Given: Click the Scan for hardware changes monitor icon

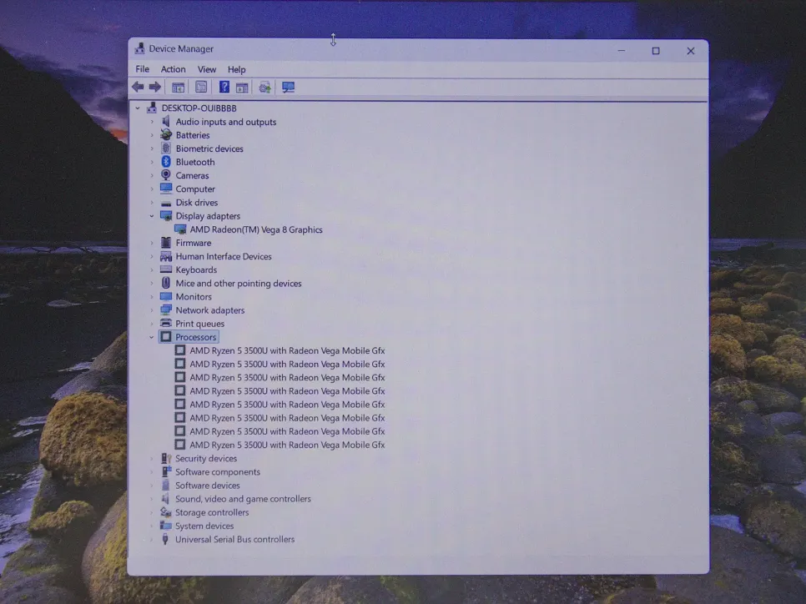Looking at the screenshot, I should [x=289, y=88].
